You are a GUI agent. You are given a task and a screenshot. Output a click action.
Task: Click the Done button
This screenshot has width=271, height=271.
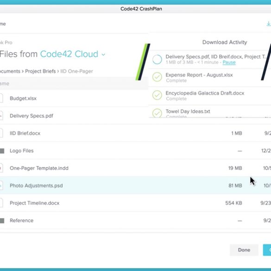(244, 250)
